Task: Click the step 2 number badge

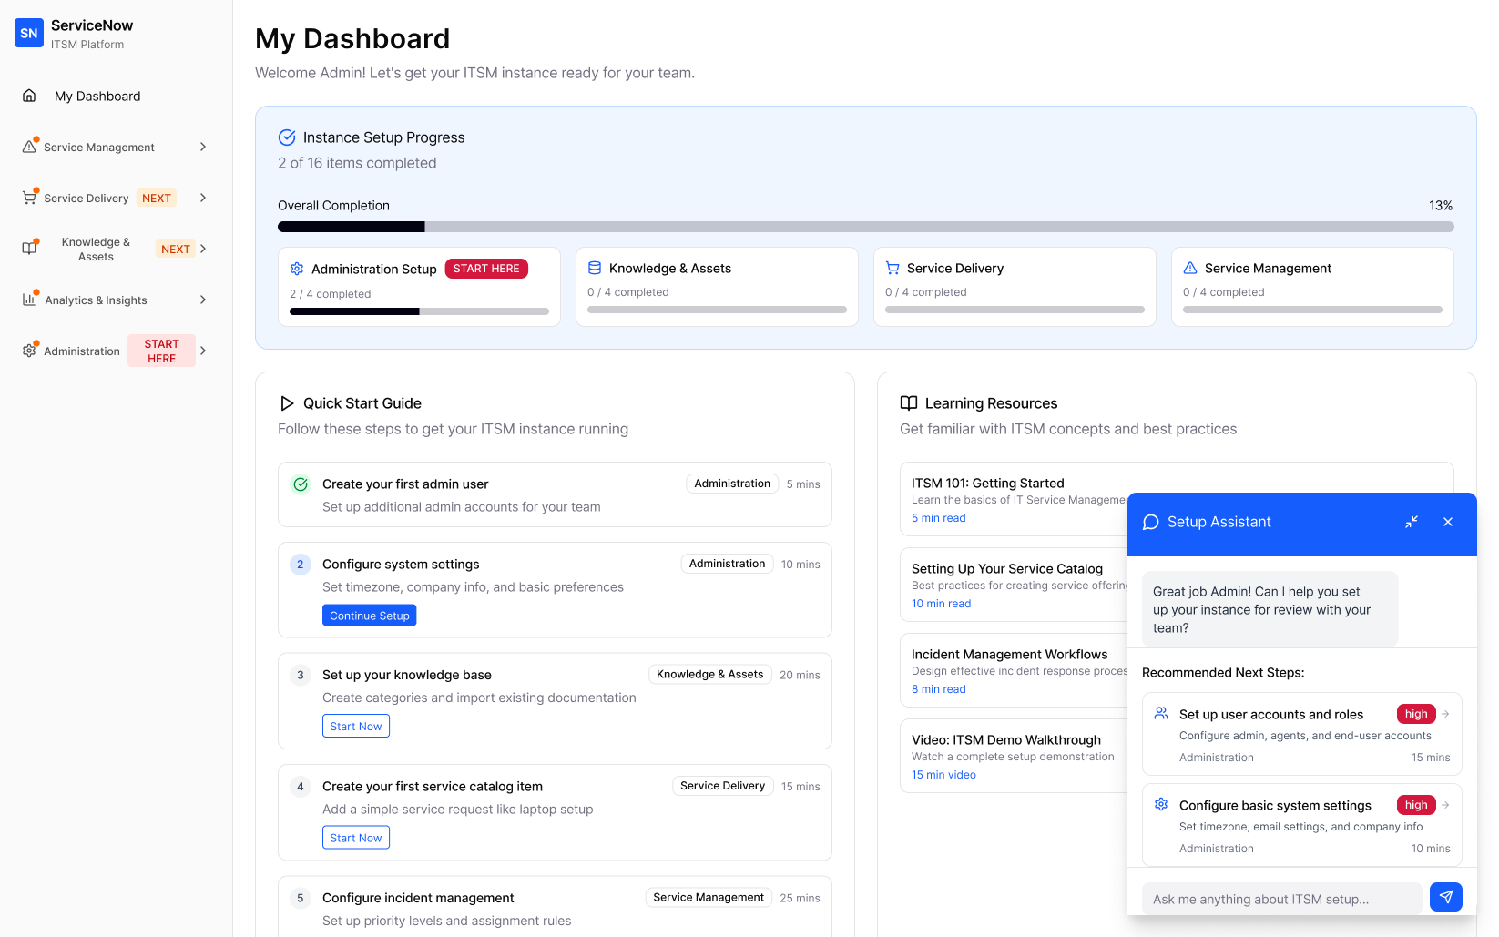Action: [x=301, y=565]
